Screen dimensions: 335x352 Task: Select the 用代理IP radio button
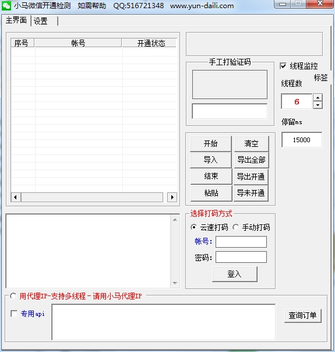pyautogui.click(x=13, y=296)
